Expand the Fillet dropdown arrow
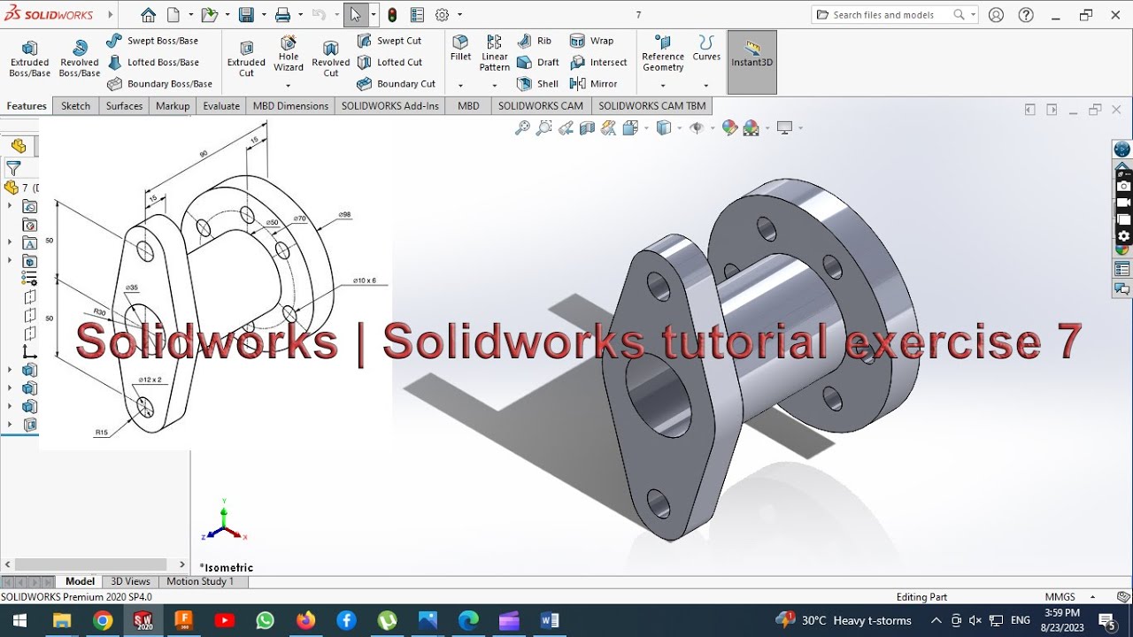Viewport: 1133px width, 637px height. 460,86
